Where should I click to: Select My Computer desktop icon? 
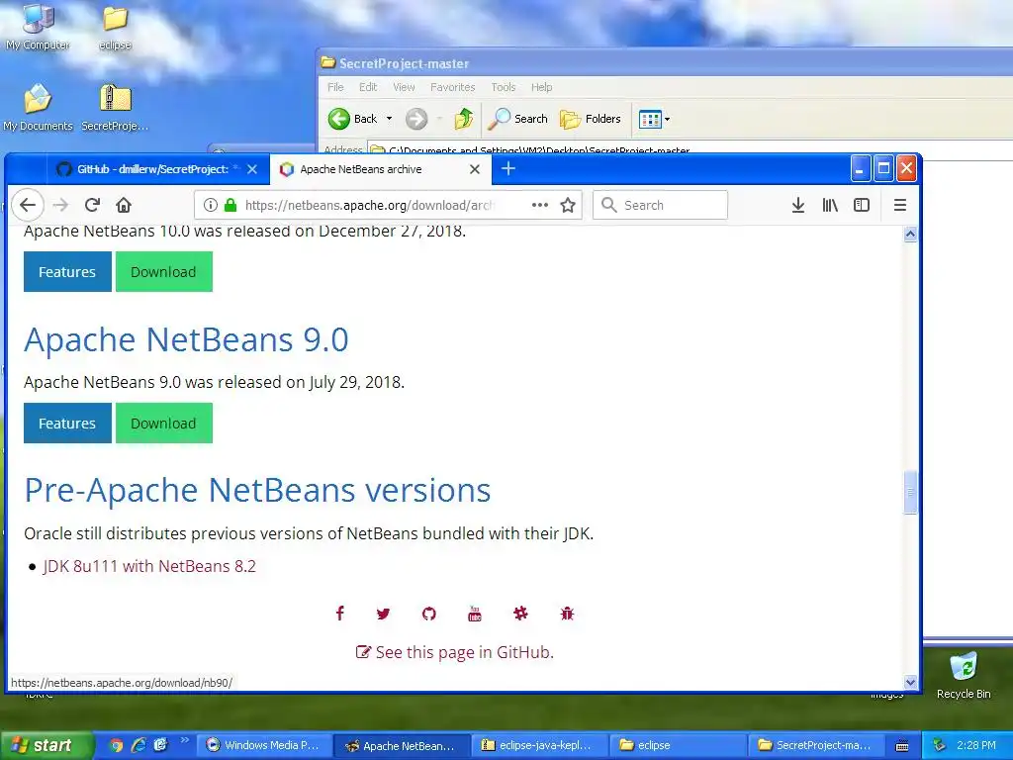39,28
